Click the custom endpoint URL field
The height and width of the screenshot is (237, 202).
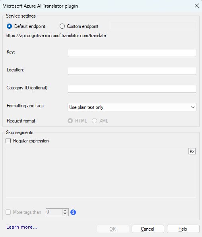[x=153, y=26]
